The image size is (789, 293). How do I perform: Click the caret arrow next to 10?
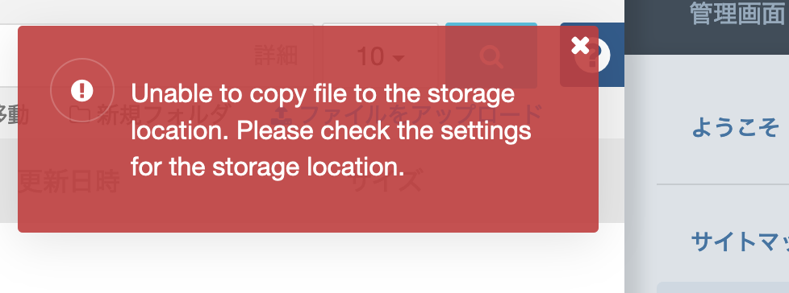pyautogui.click(x=398, y=59)
